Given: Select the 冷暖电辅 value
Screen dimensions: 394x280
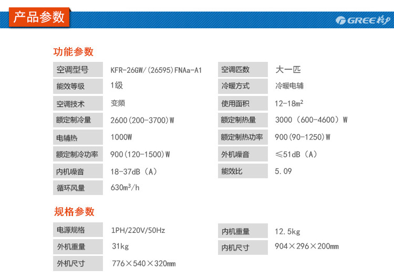Looking at the screenshot, I should point(289,86).
